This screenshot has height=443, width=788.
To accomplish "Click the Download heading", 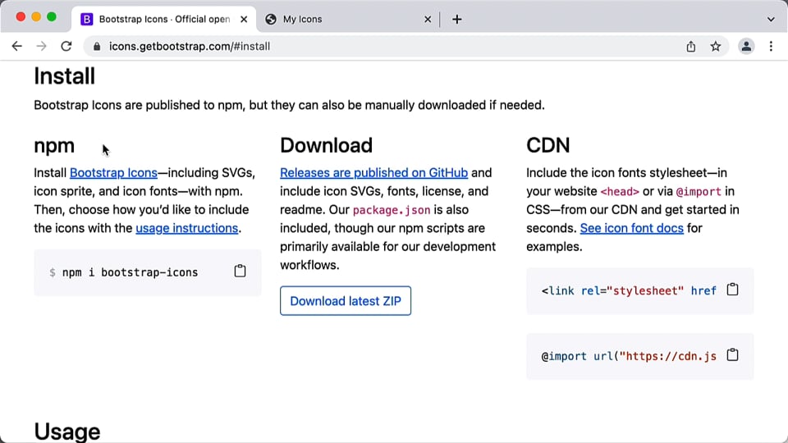I will coord(326,146).
